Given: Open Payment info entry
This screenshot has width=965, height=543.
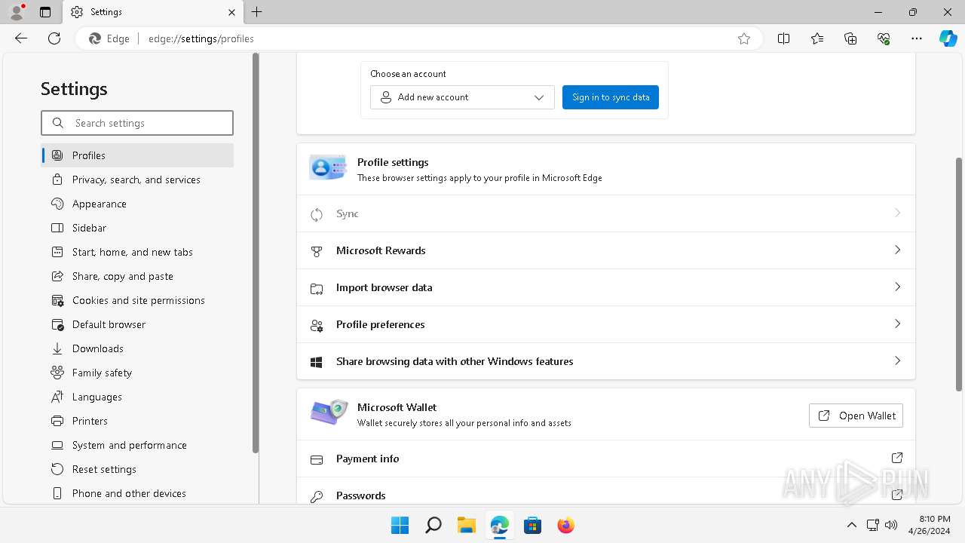Looking at the screenshot, I should coord(606,459).
